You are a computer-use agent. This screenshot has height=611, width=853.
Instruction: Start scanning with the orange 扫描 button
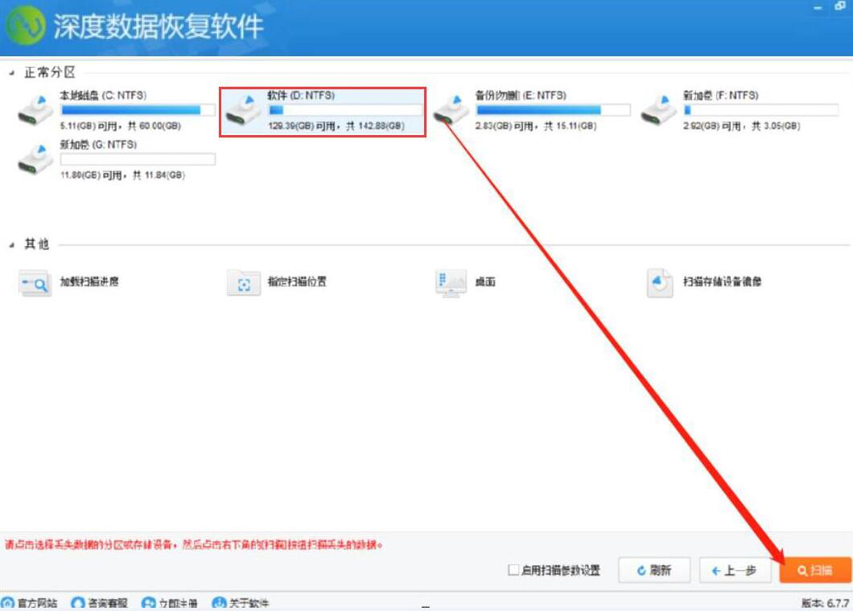(x=815, y=570)
